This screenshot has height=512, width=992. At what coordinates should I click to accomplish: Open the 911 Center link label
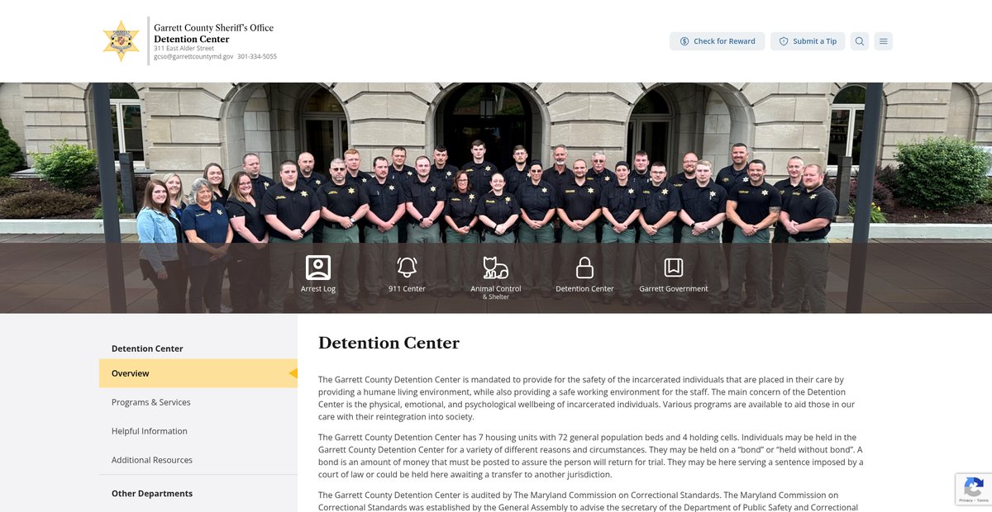coord(407,289)
